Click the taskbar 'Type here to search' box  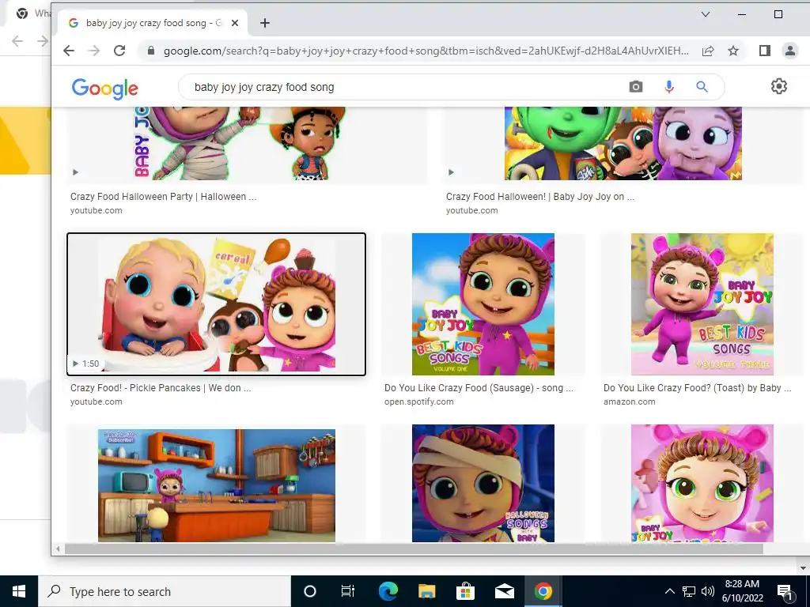165,591
